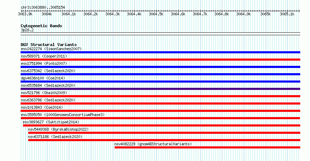This screenshot has height=161, width=310.
Task: Click the 3064.4k ruler label
Action: [134, 14]
